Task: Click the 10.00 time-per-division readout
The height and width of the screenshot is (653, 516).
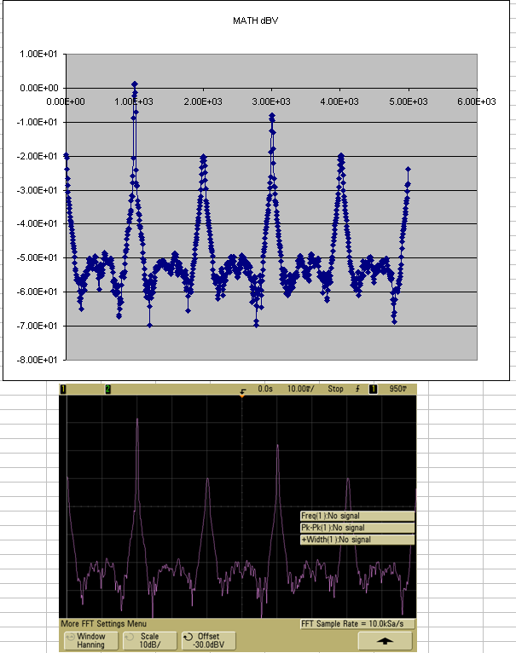Action: (x=300, y=390)
